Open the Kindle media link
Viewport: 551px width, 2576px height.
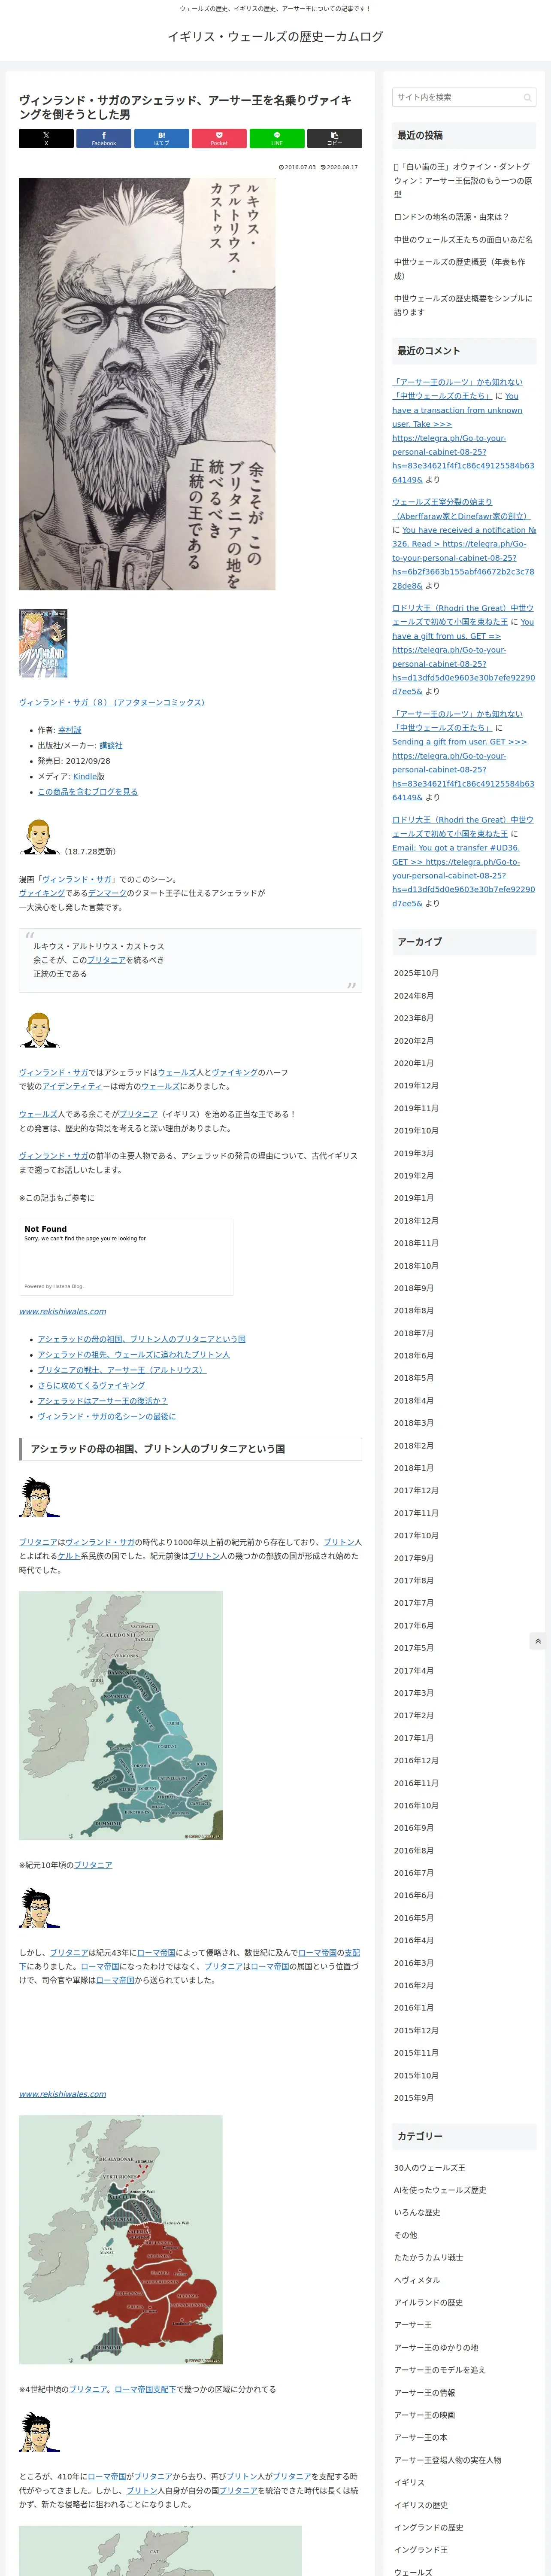coord(85,776)
